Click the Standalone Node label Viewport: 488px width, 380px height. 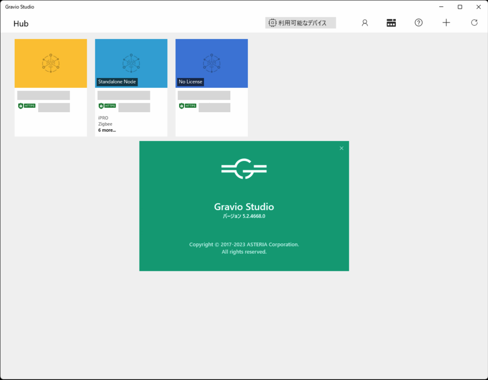tap(117, 82)
